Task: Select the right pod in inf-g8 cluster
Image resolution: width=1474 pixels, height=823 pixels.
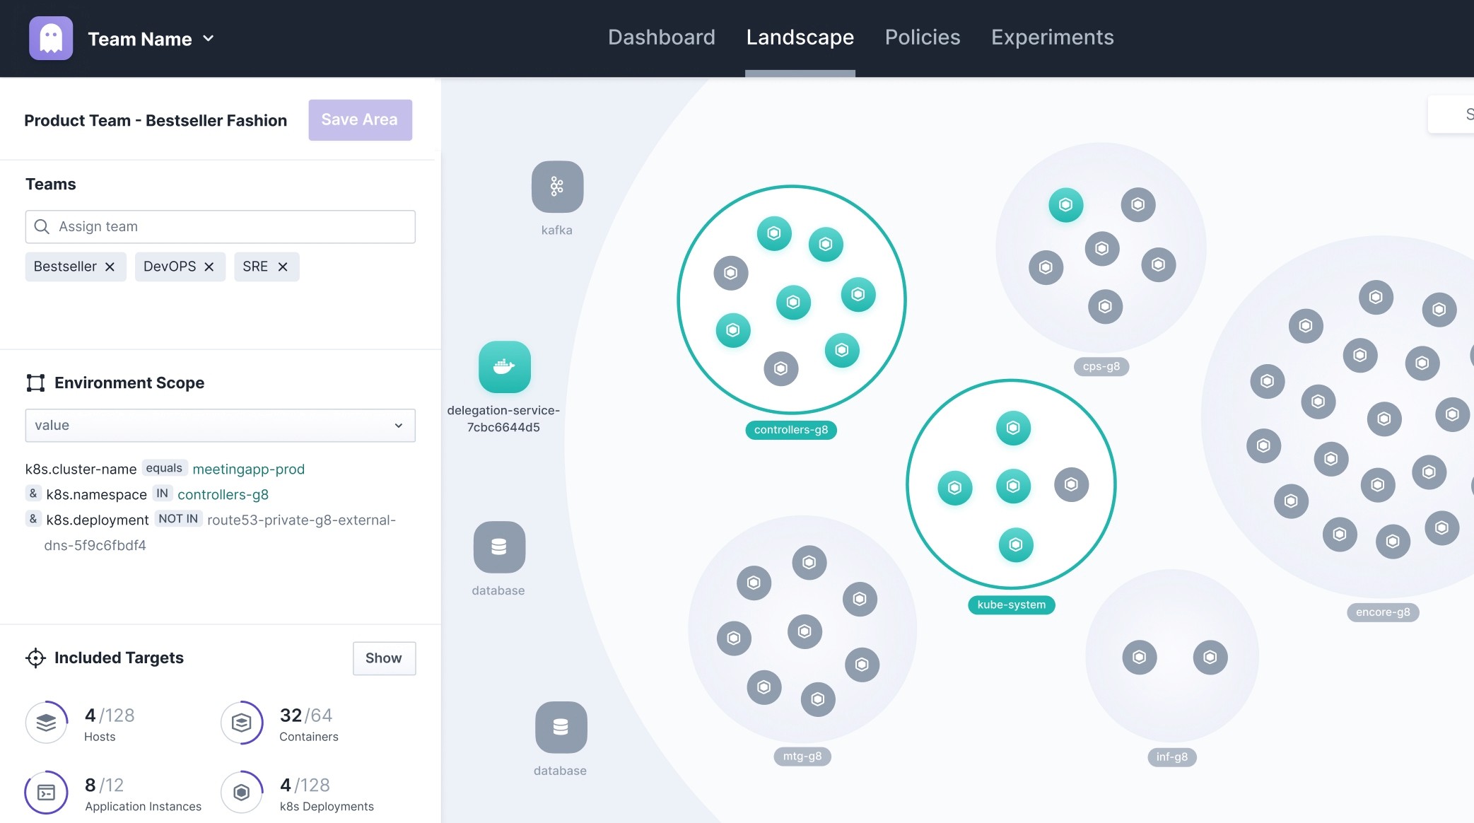Action: pyautogui.click(x=1210, y=657)
